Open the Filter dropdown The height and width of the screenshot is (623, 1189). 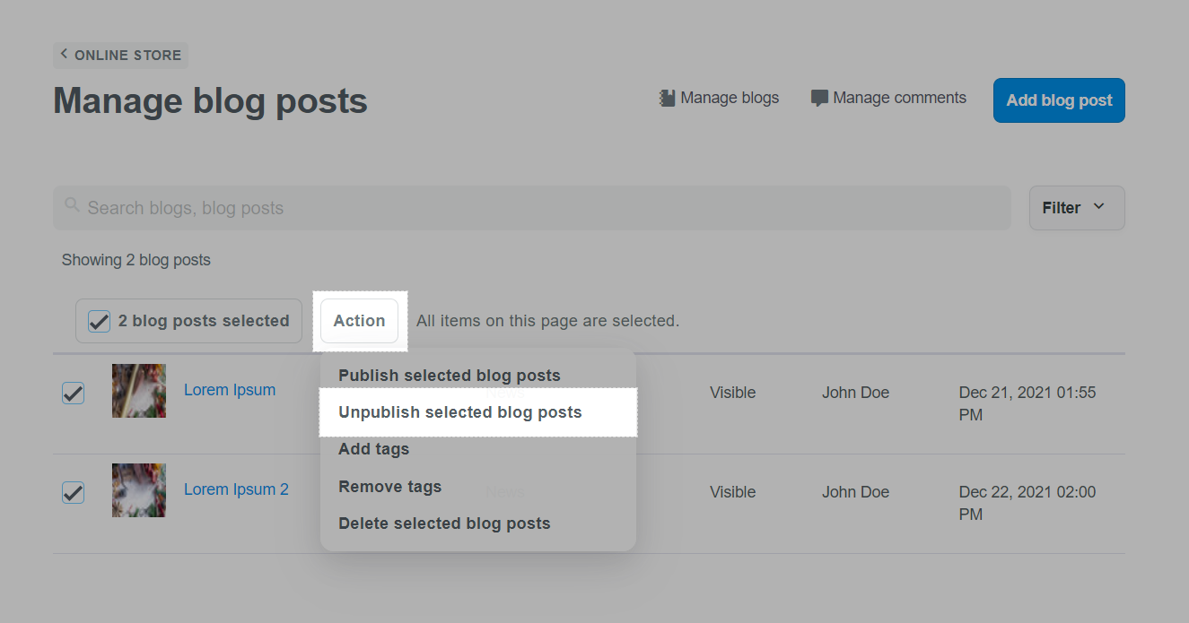point(1077,208)
